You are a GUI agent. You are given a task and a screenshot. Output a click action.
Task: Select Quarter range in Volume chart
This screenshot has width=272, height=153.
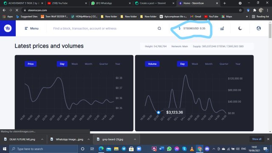point(224,64)
